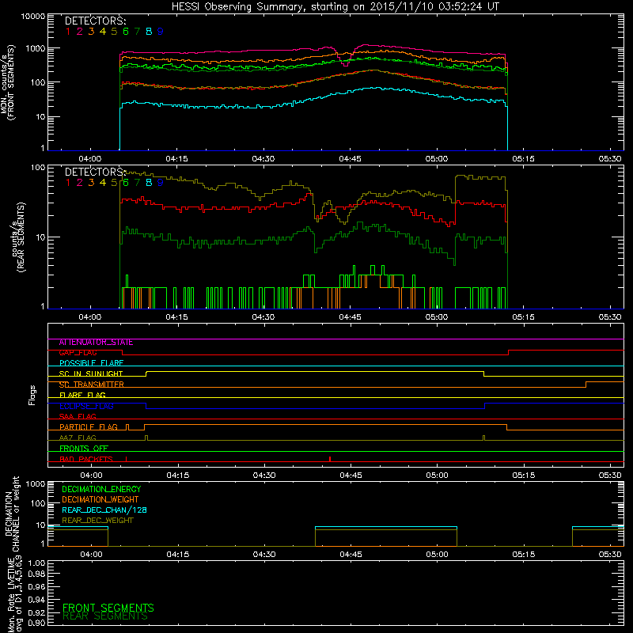Click the 10000 tick on front segments y-axis
Viewport: 633px width, 633px height.
33,17
